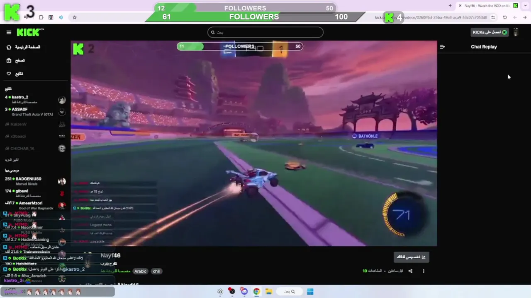Image resolution: width=531 pixels, height=298 pixels.
Task: Open File Explorer from taskbar
Action: pos(269,291)
